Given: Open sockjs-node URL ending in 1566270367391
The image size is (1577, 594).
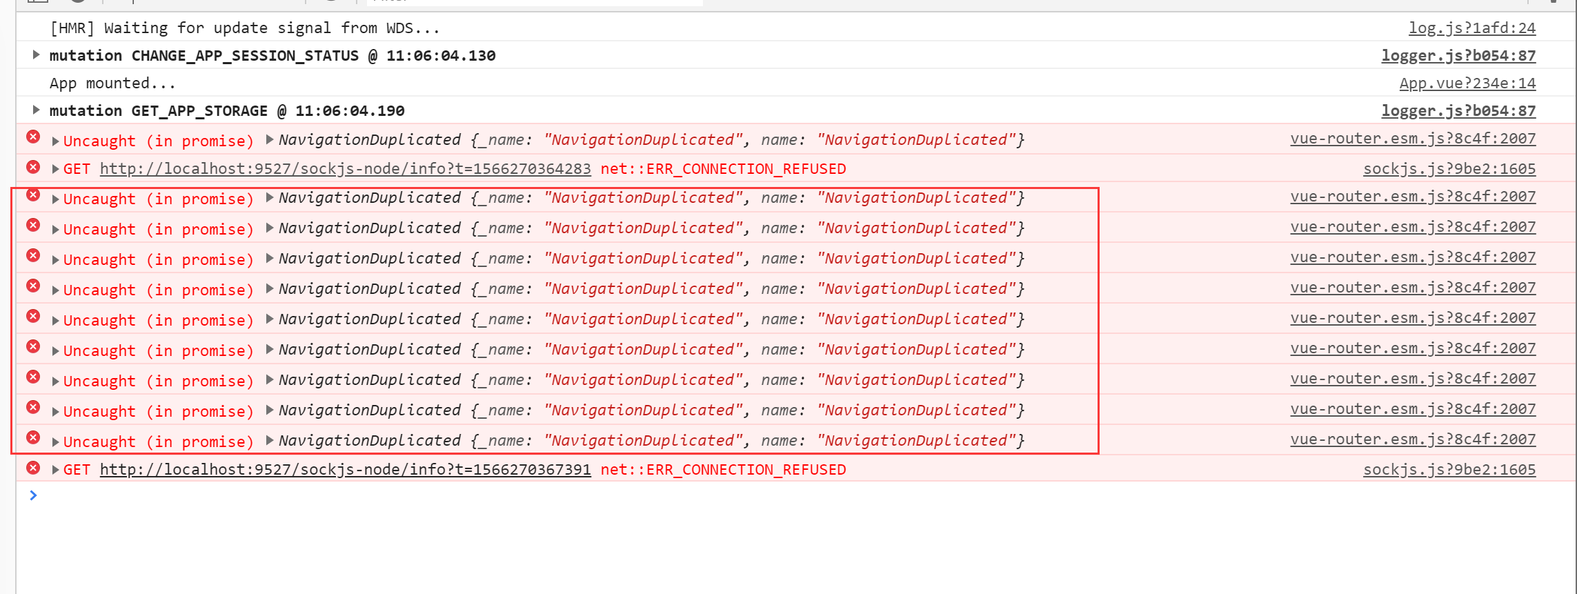Looking at the screenshot, I should click(x=345, y=470).
